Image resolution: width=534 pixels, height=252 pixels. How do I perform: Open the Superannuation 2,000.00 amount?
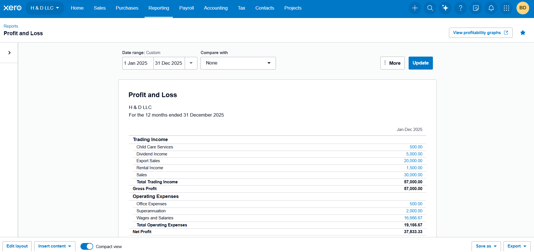414,211
